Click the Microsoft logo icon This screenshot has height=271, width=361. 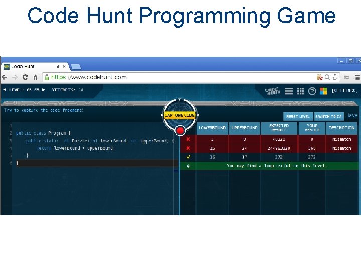[x=323, y=91]
